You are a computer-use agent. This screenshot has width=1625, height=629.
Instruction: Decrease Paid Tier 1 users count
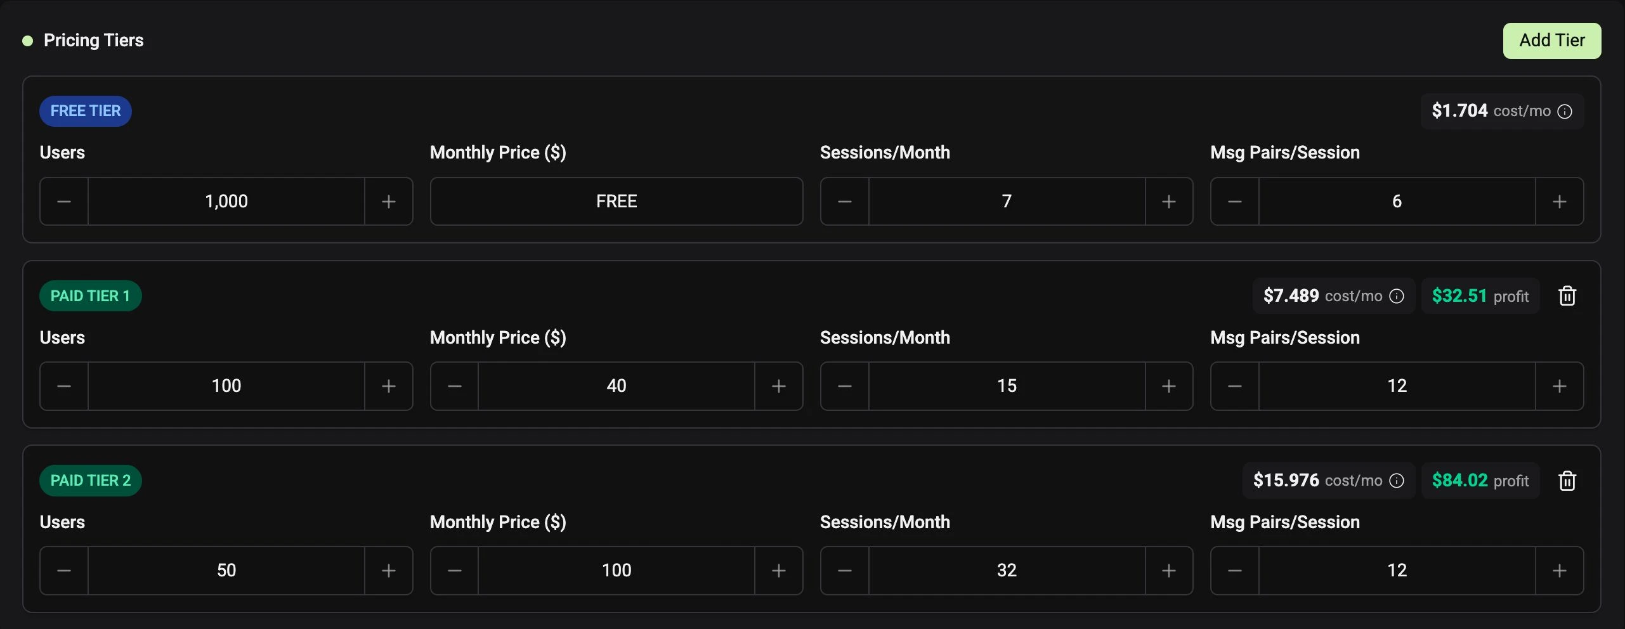pyautogui.click(x=64, y=386)
